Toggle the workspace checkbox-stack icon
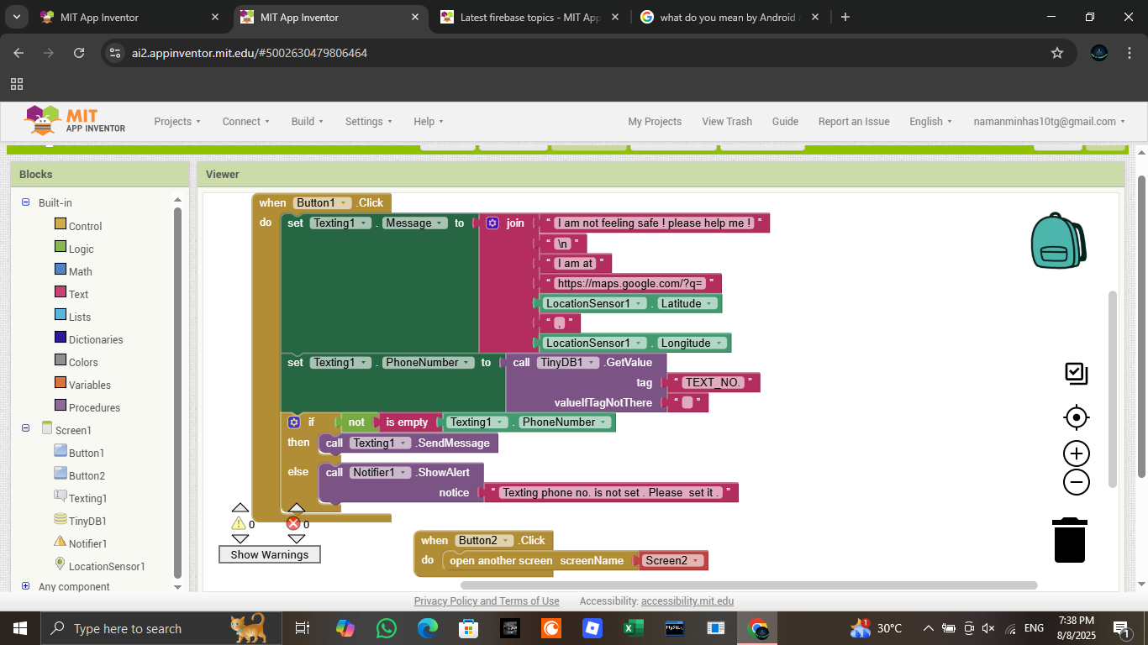 click(1076, 374)
